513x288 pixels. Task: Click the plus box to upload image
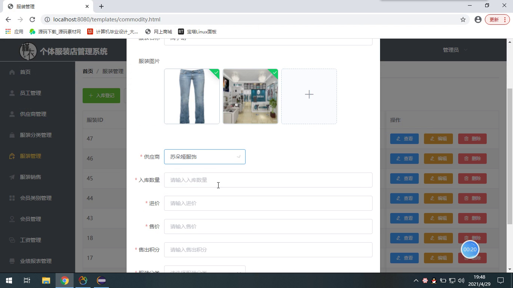coord(309,96)
